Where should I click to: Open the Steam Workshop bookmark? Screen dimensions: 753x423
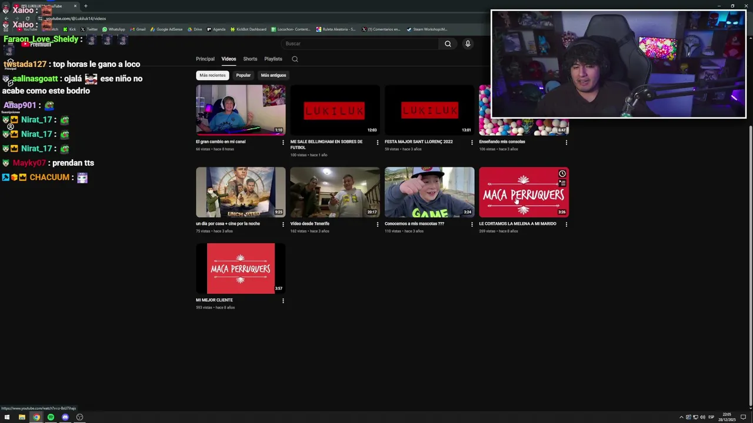(427, 29)
